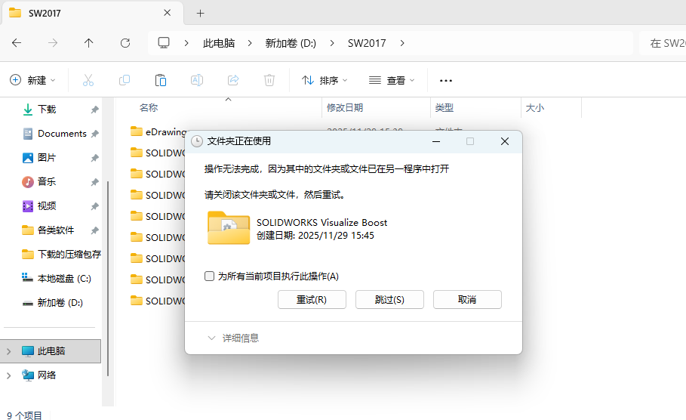The width and height of the screenshot is (686, 420).
Task: Minimize the 文件夹正在使用 dialog
Action: (436, 141)
